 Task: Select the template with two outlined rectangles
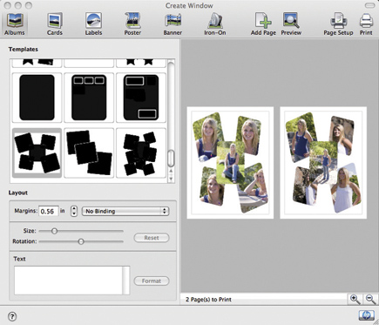(141, 98)
